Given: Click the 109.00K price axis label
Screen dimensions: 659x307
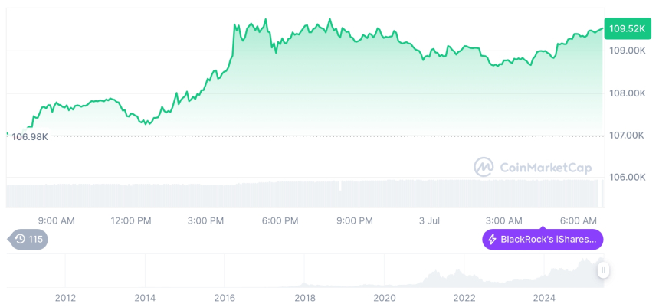Looking at the screenshot, I should [x=627, y=51].
